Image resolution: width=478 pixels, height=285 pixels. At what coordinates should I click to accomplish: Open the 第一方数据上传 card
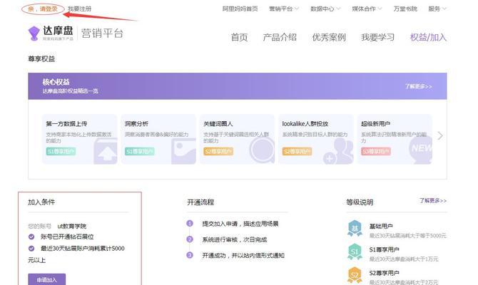pyautogui.click(x=80, y=139)
